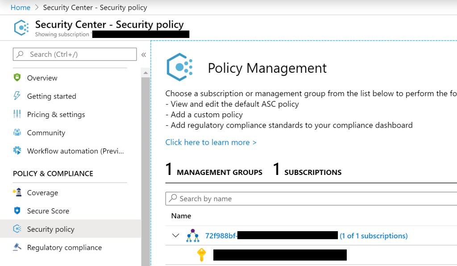
Task: Click the Secure Score shield icon
Action: 17,211
